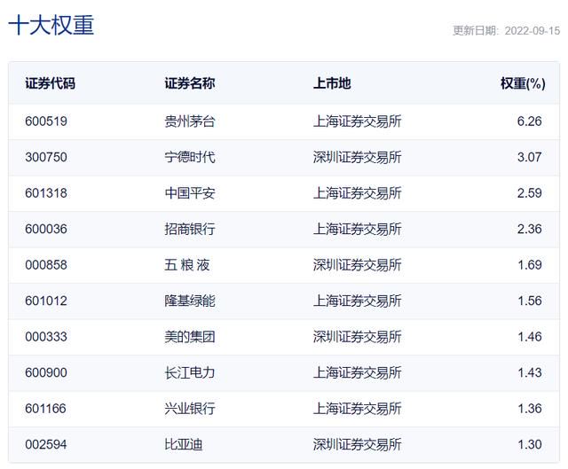Click the weight value 6.26
Image resolution: width=568 pixels, height=469 pixels.
(529, 121)
